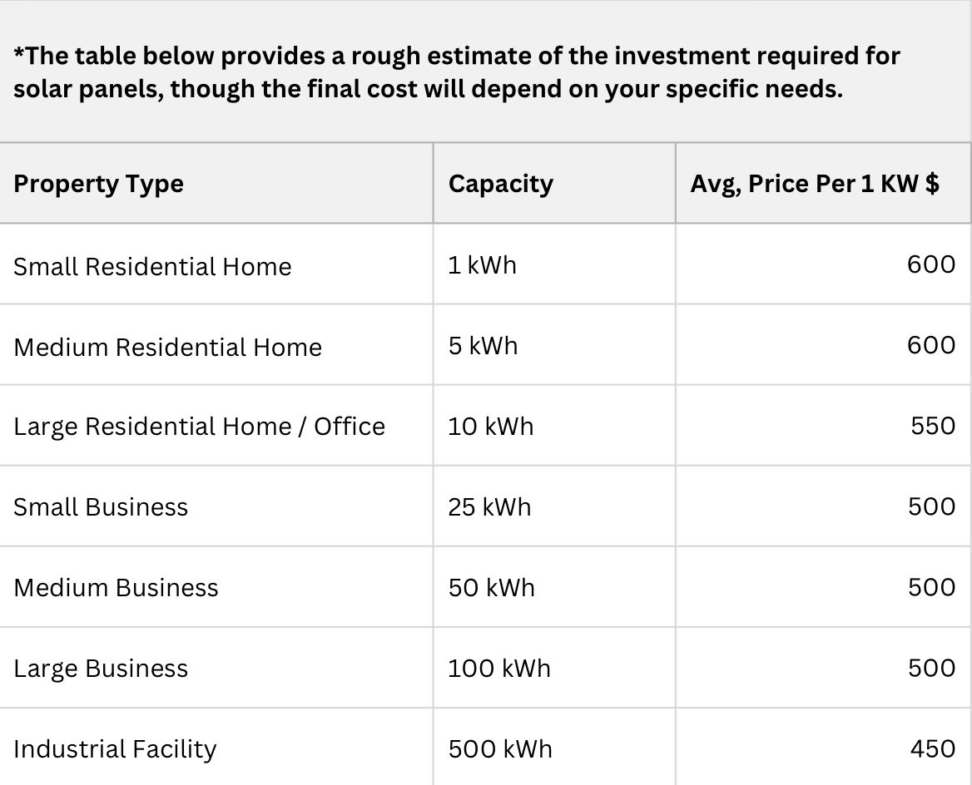Select the Medium Business cell
The height and width of the screenshot is (785, 972).
point(116,588)
